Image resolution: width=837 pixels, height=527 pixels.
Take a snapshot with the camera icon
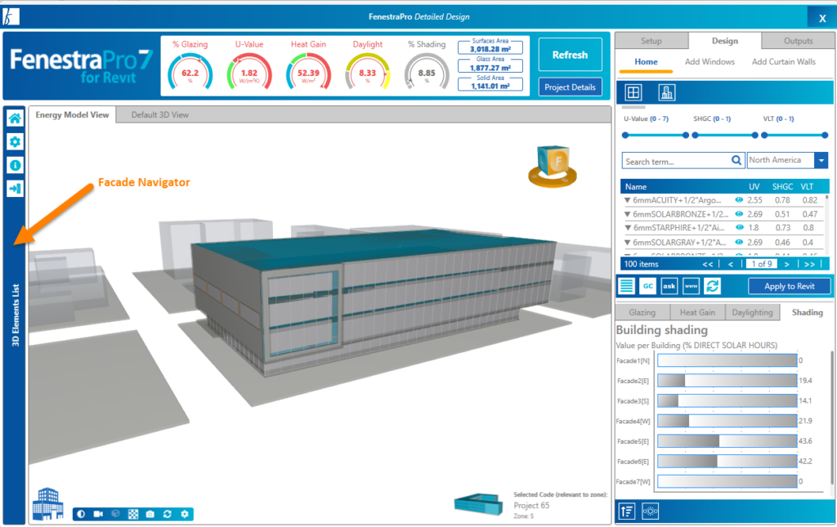pyautogui.click(x=150, y=514)
